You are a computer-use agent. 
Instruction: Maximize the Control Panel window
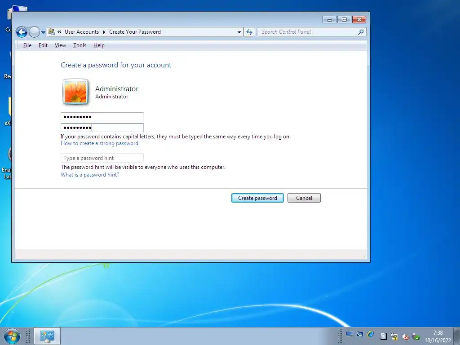coord(344,20)
